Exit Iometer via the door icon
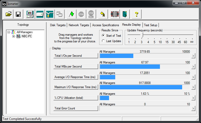This screenshot has width=201, height=123. 125,14
